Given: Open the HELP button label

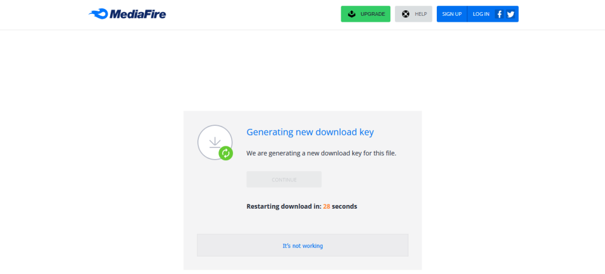Looking at the screenshot, I should pyautogui.click(x=420, y=14).
